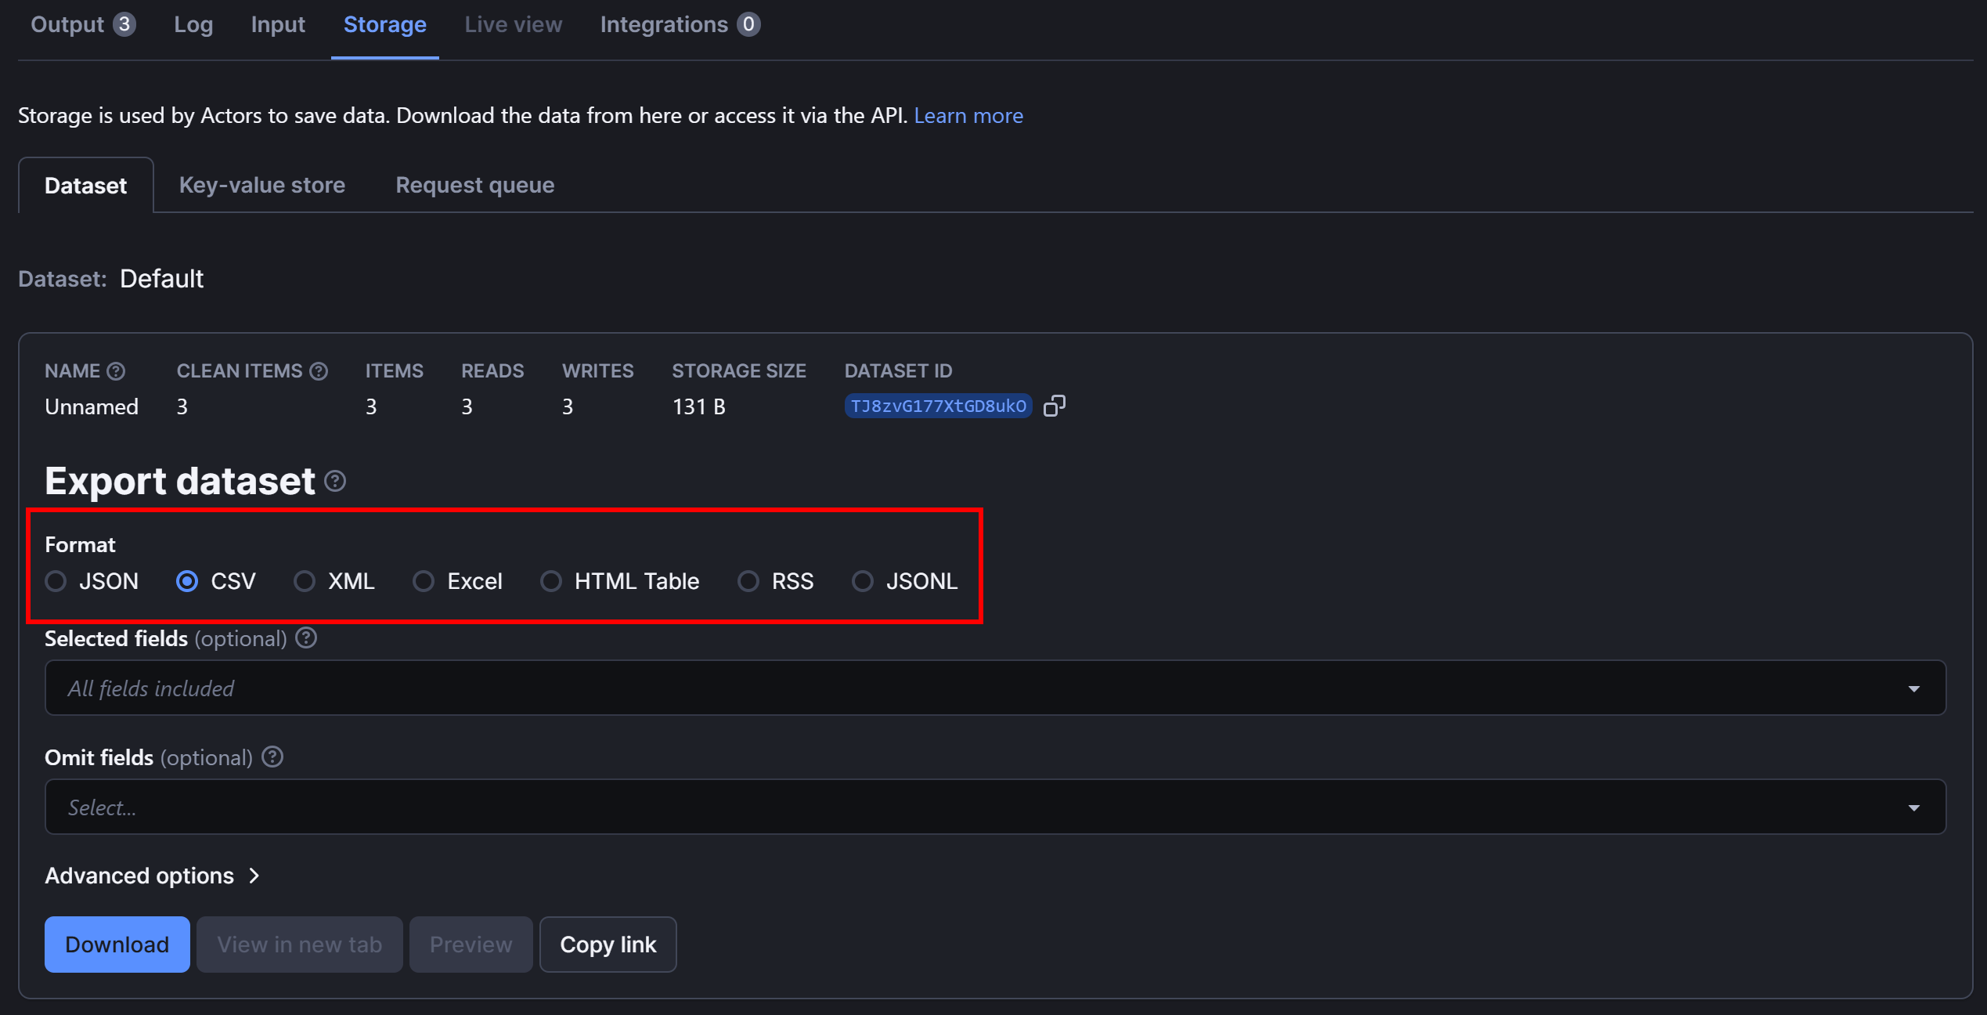Select the XML export format
1987x1015 pixels.
tap(305, 580)
